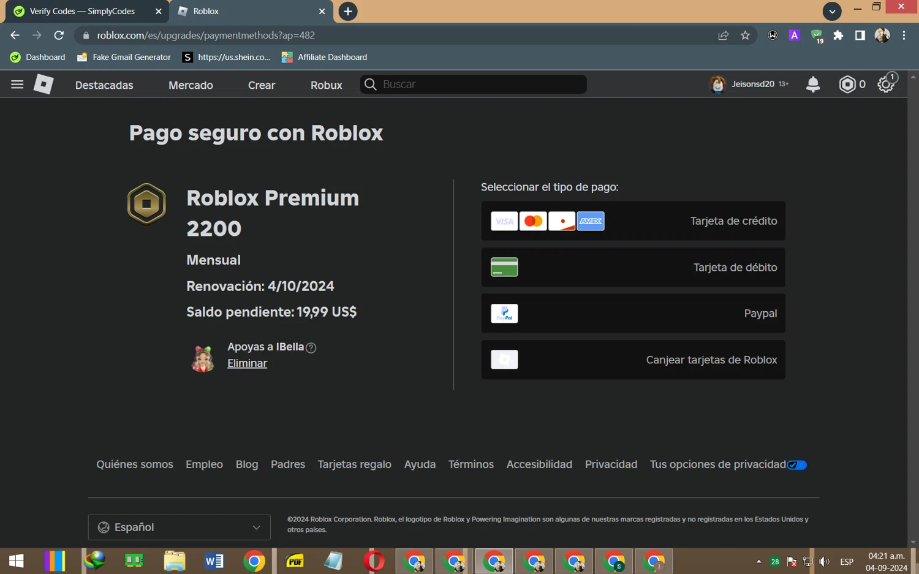Select Canjear tarjetas de Roblox
This screenshot has height=574, width=919.
633,360
